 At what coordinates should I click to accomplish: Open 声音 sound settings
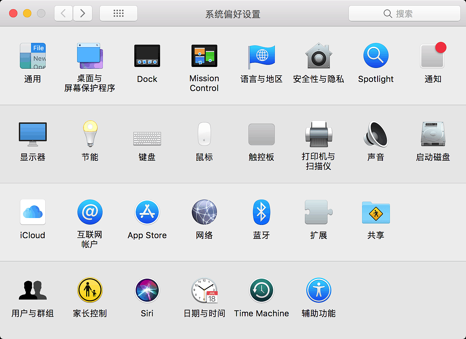point(376,134)
